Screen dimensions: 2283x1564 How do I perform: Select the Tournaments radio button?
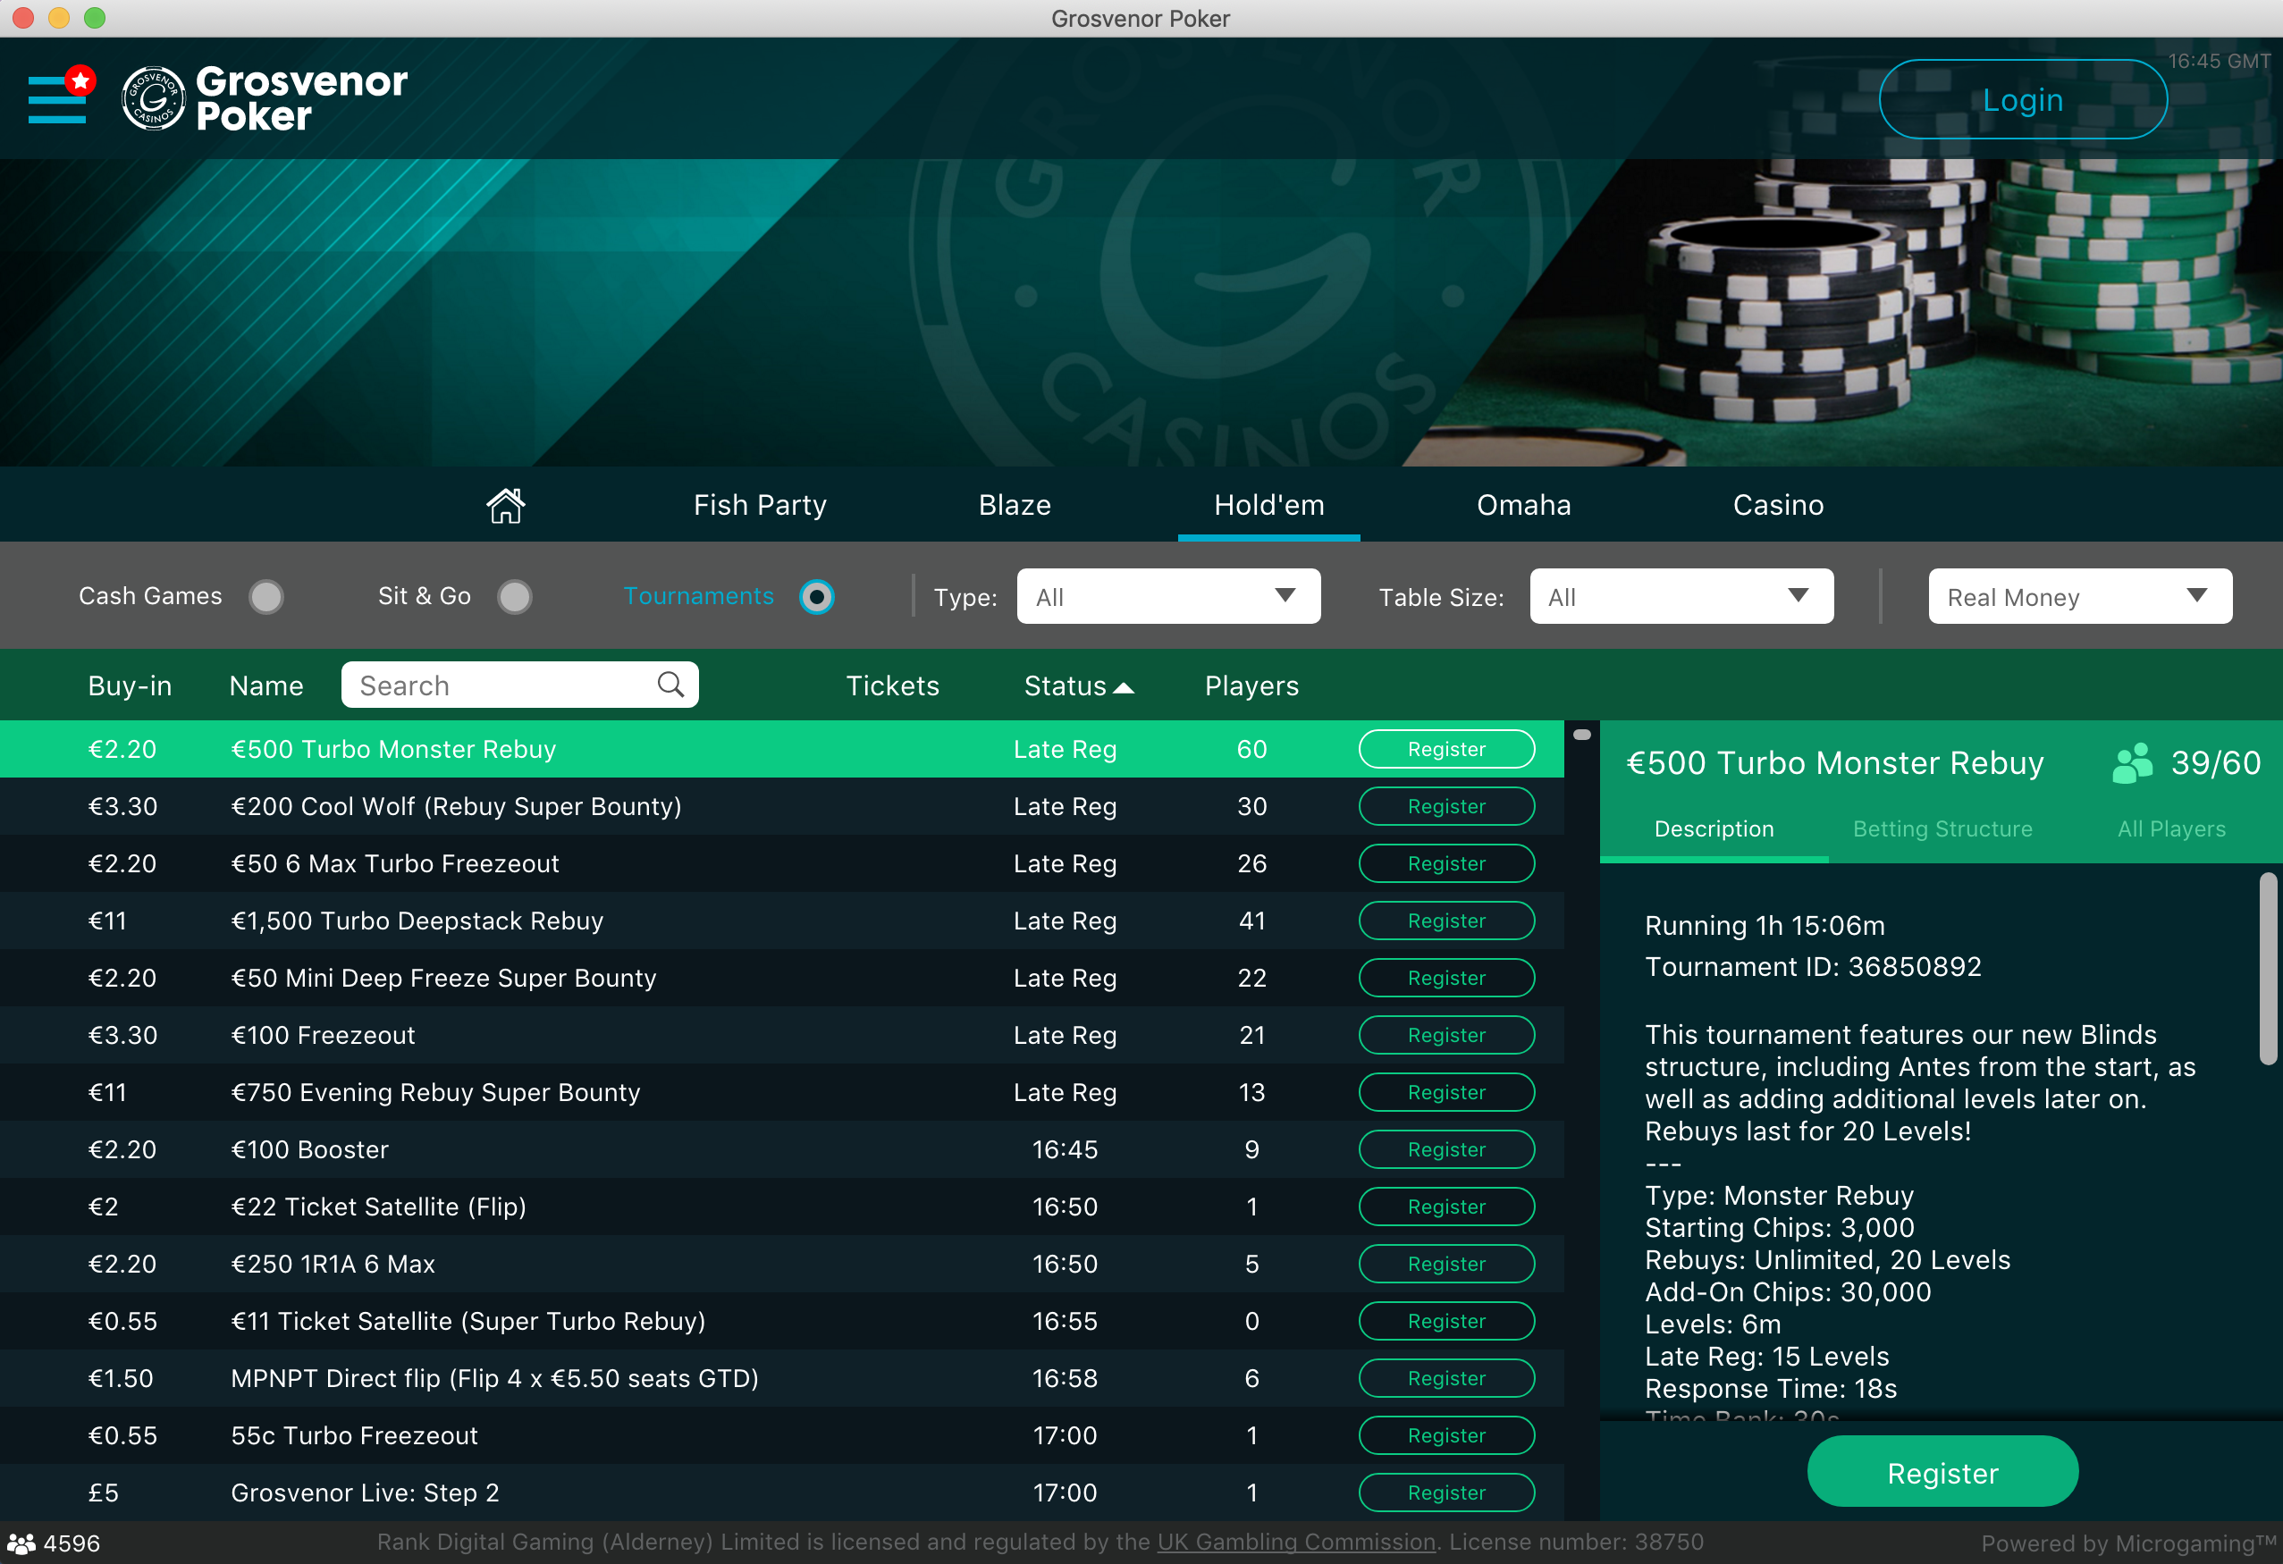click(x=816, y=596)
